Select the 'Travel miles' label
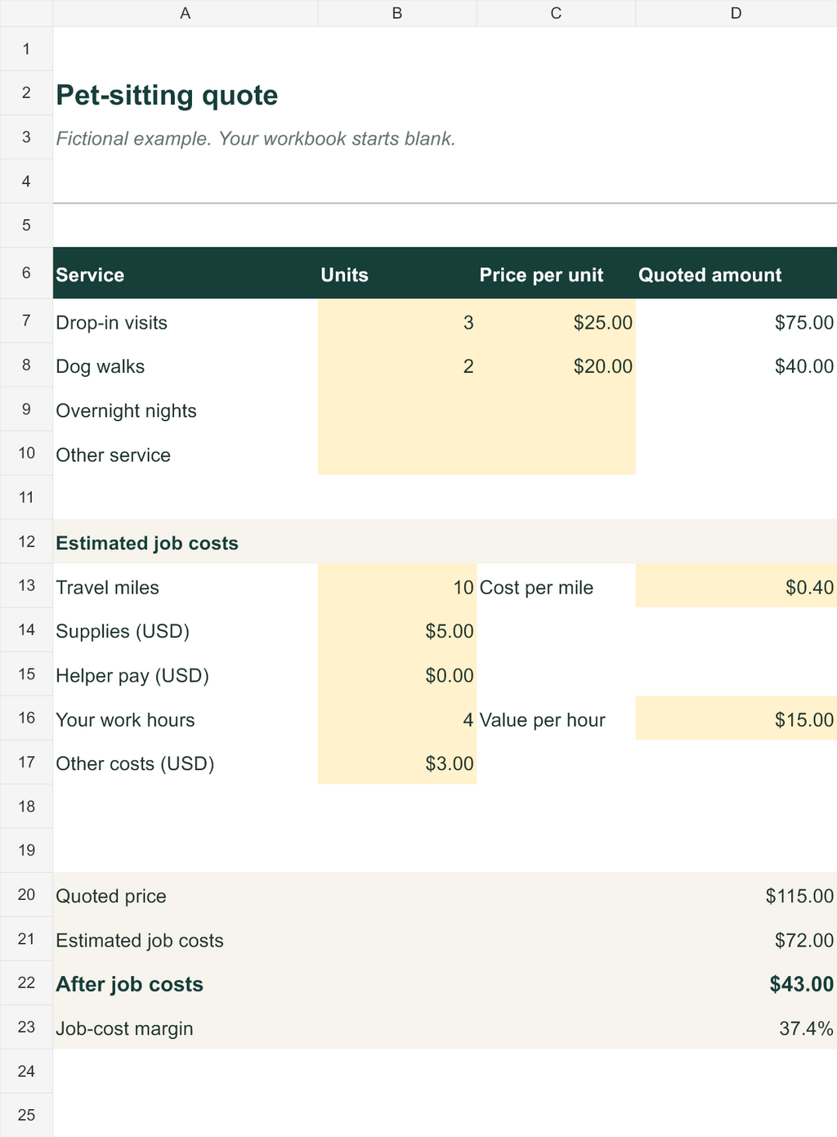The image size is (837, 1137). [186, 585]
